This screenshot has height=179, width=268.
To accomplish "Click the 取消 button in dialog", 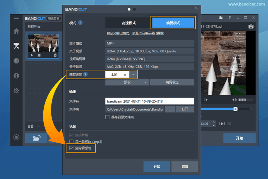I will [x=185, y=167].
